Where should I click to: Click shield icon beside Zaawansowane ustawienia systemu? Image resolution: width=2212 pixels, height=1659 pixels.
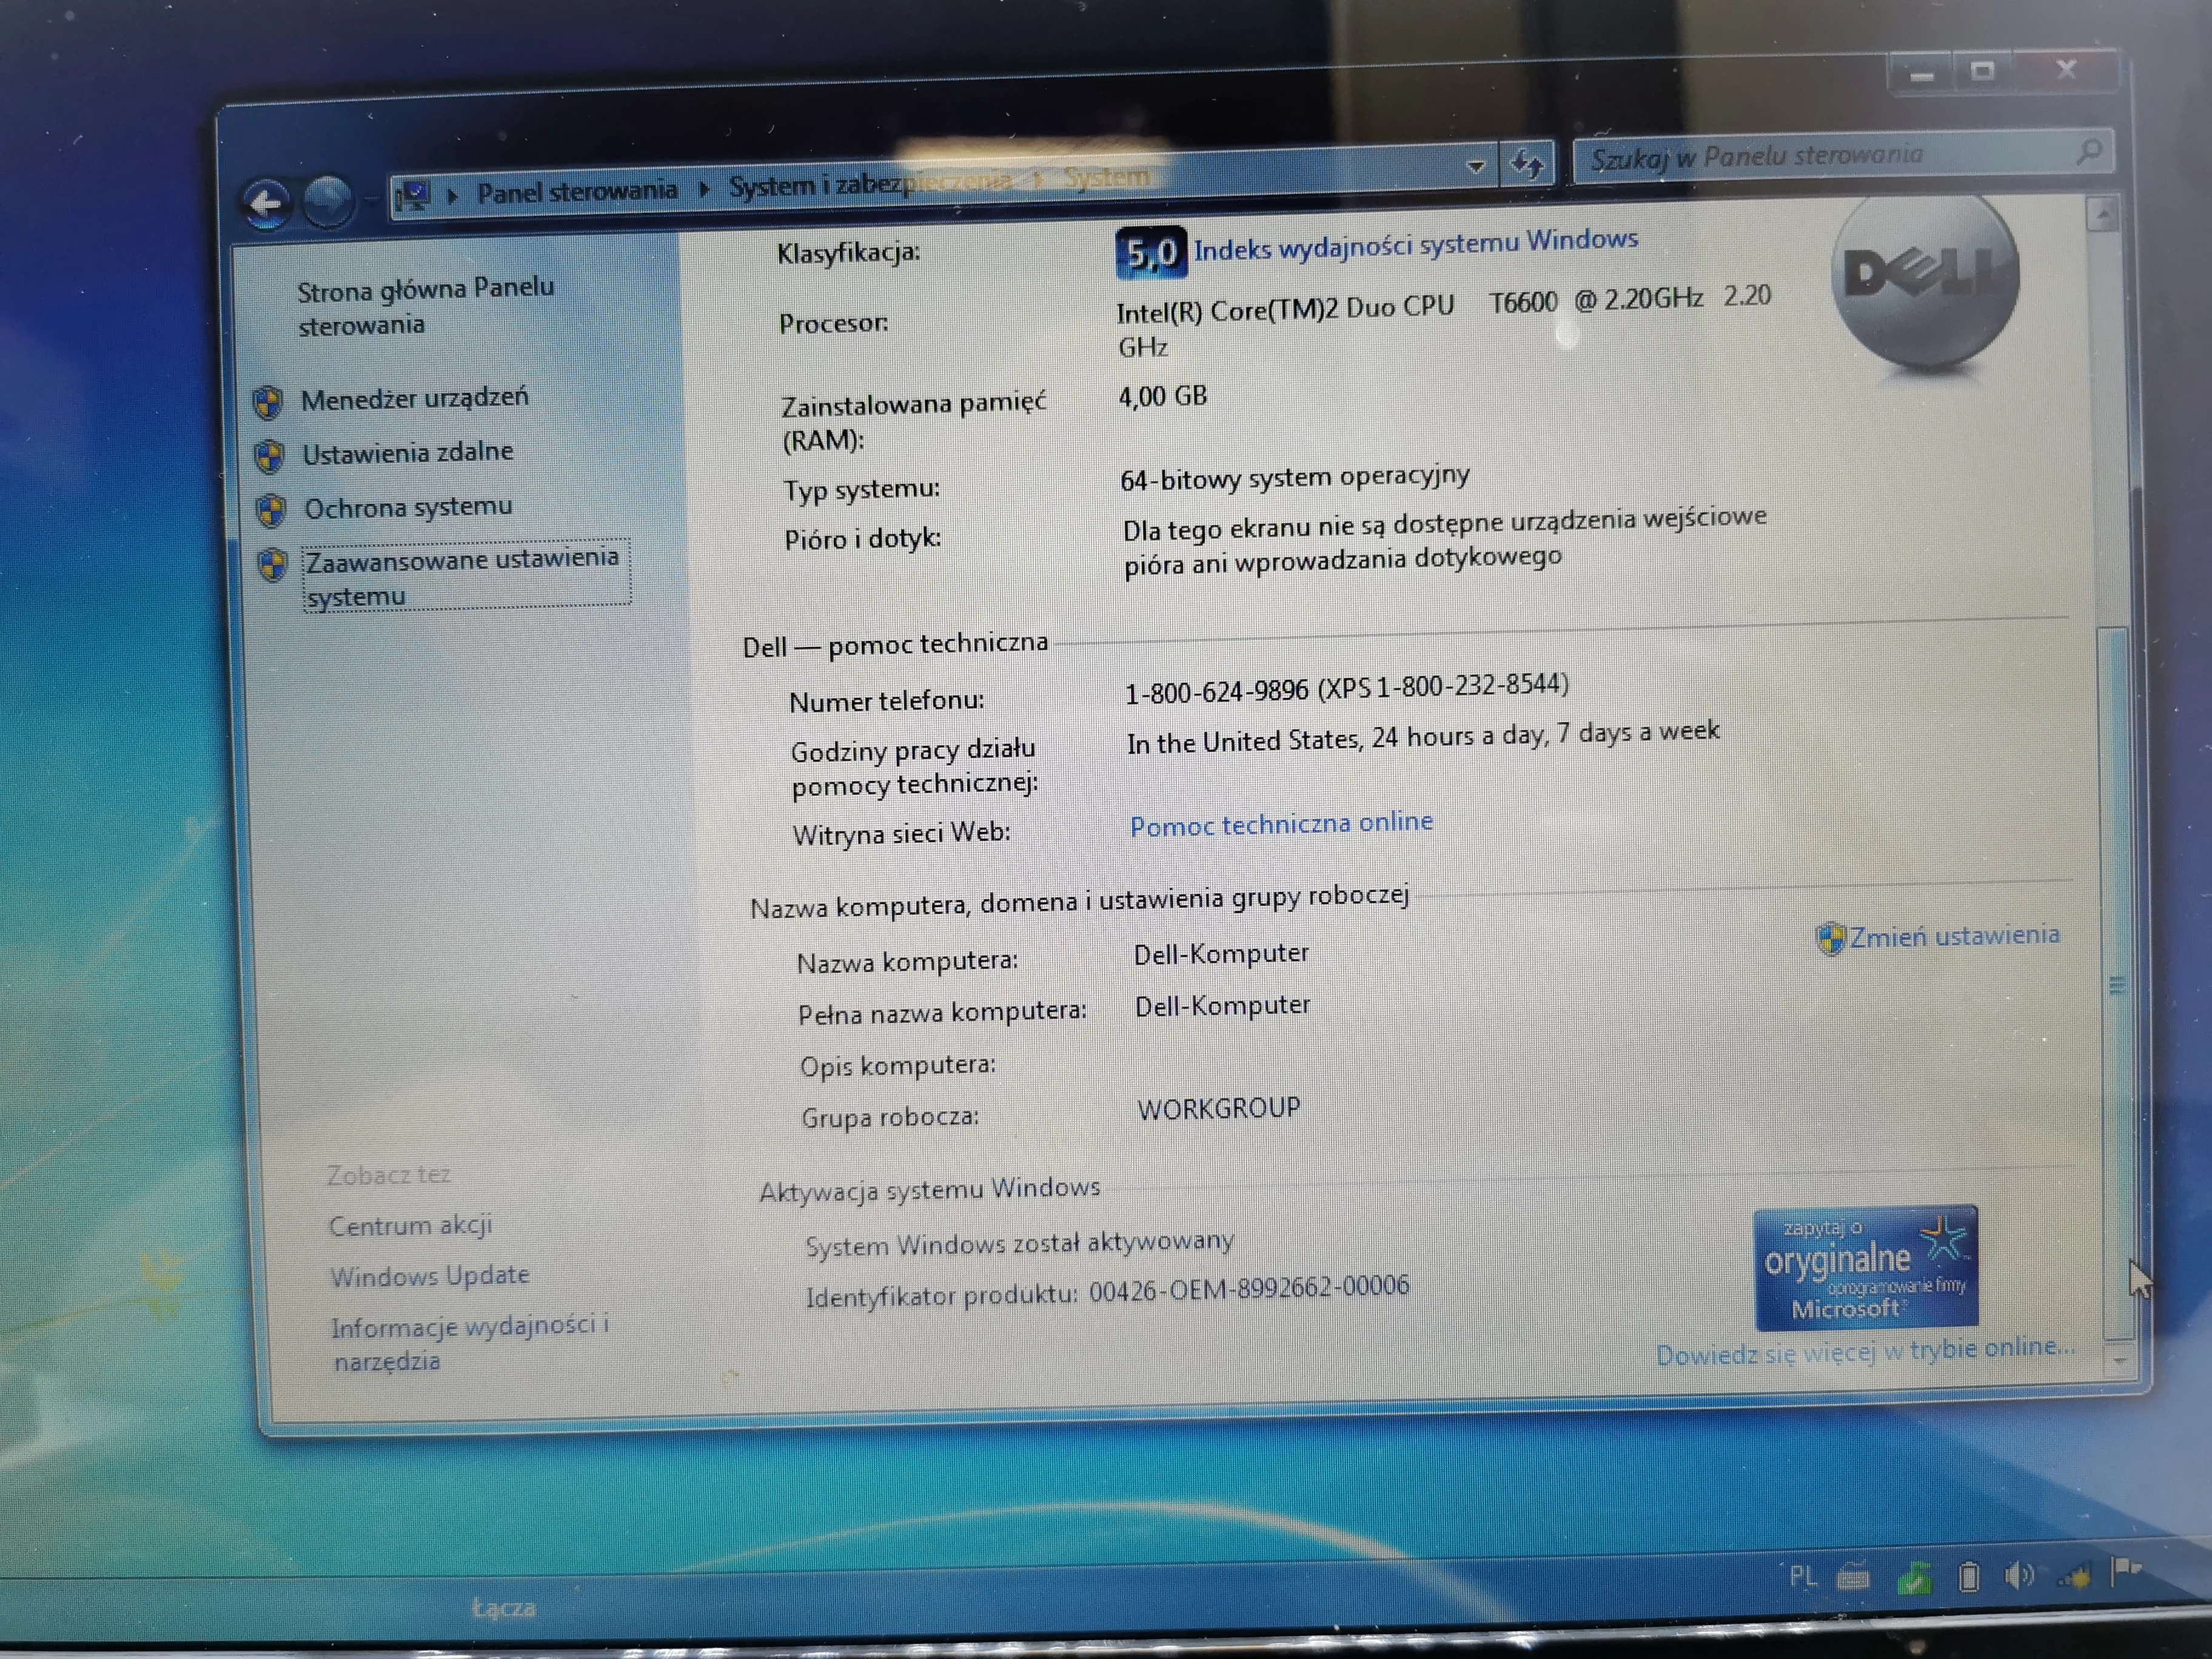(273, 565)
